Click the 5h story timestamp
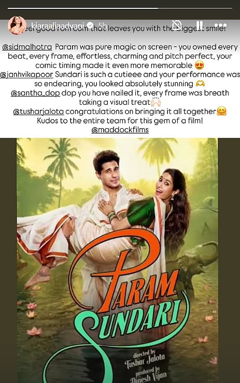This screenshot has height=383, width=240. (x=103, y=25)
